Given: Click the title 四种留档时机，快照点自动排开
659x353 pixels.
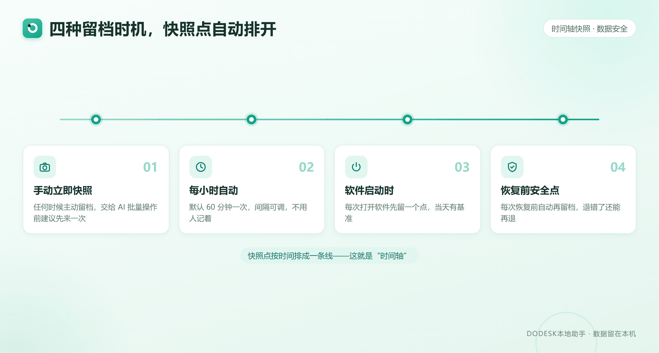Looking at the screenshot, I should pyautogui.click(x=163, y=29).
